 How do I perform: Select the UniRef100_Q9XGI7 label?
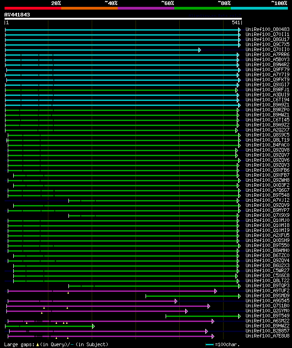pyautogui.click(x=267, y=84)
